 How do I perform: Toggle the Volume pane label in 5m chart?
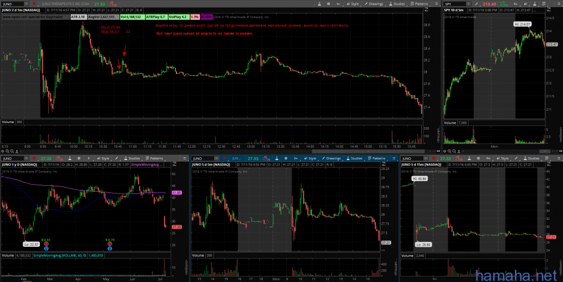[198, 256]
